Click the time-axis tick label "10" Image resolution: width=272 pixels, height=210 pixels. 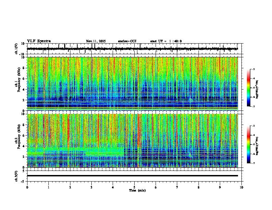(x=241, y=187)
